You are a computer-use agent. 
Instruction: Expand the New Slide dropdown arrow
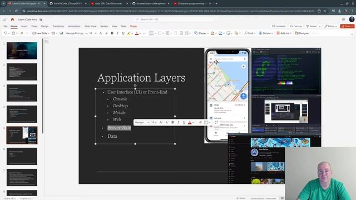(49, 33)
